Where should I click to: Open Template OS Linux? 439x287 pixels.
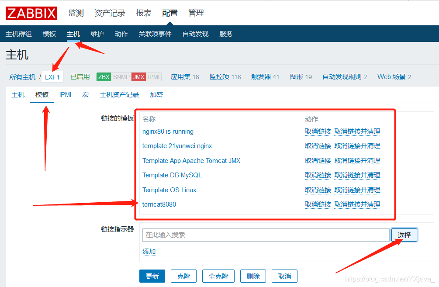tap(169, 190)
